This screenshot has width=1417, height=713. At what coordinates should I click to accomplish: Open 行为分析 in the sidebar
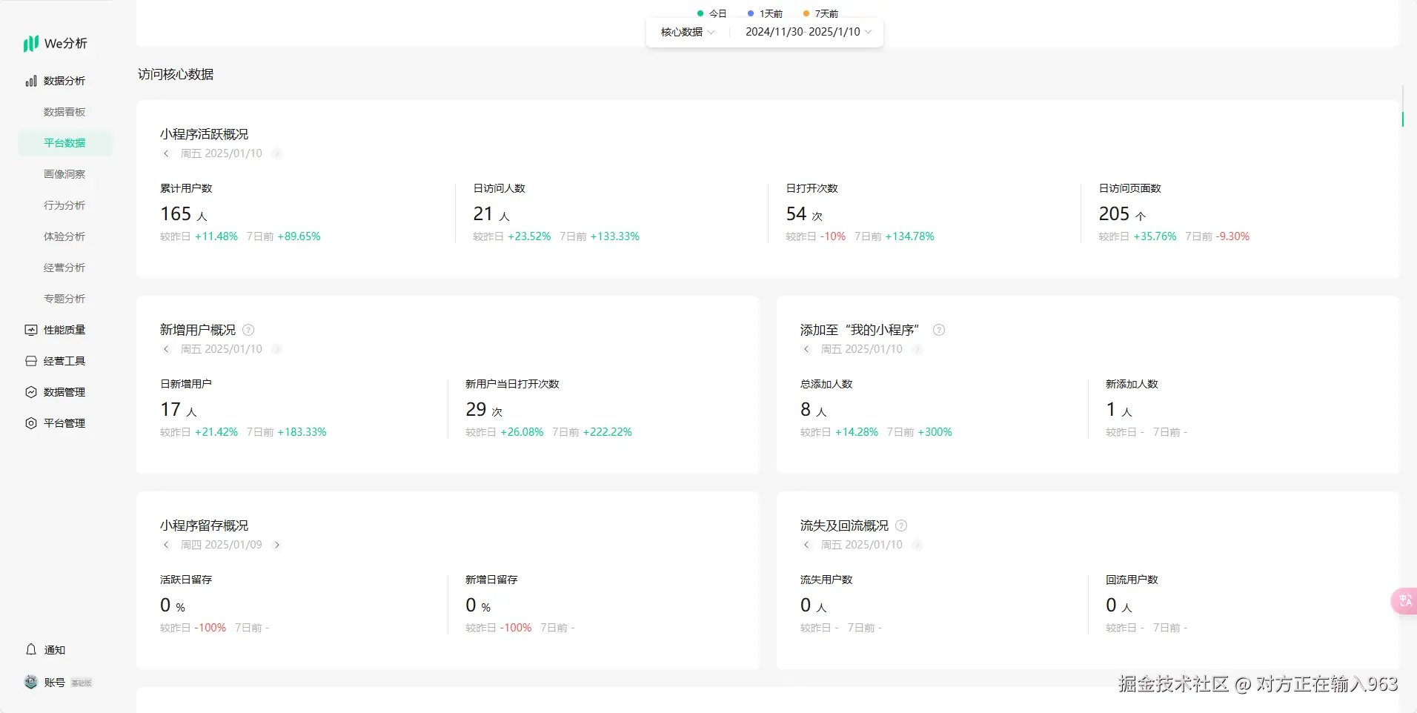click(x=64, y=205)
